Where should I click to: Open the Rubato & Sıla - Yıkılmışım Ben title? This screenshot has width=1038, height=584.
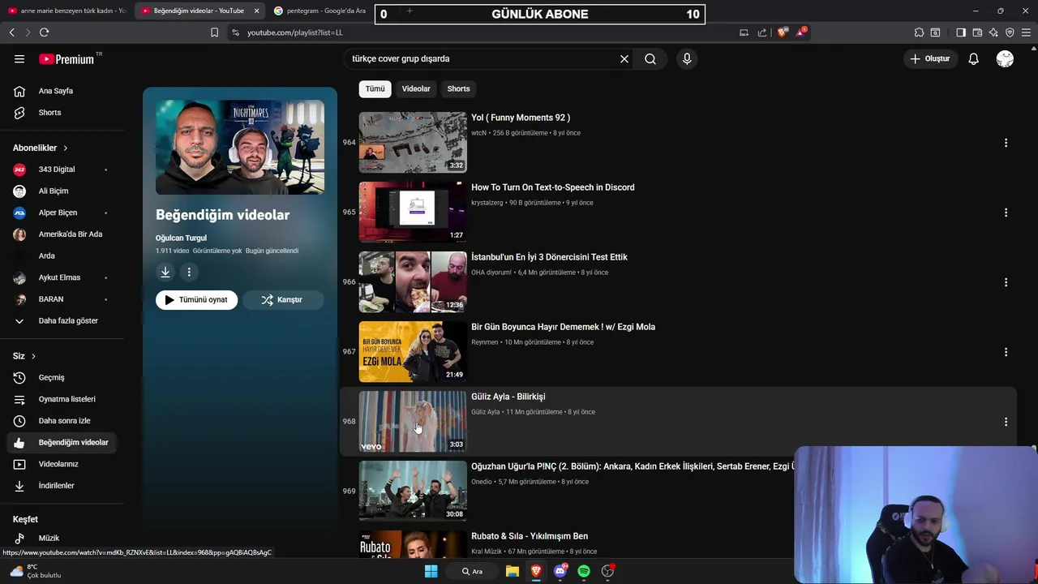[x=530, y=536]
